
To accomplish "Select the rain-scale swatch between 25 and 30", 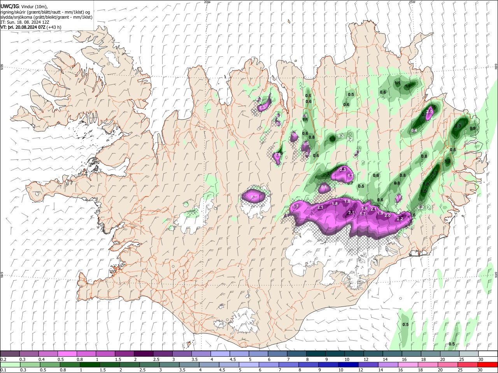I will [x=468, y=365].
